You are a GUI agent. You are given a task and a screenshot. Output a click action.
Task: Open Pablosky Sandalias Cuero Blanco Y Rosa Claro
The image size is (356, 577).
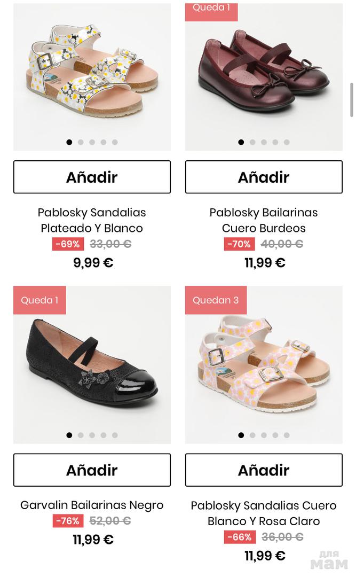pos(264,513)
